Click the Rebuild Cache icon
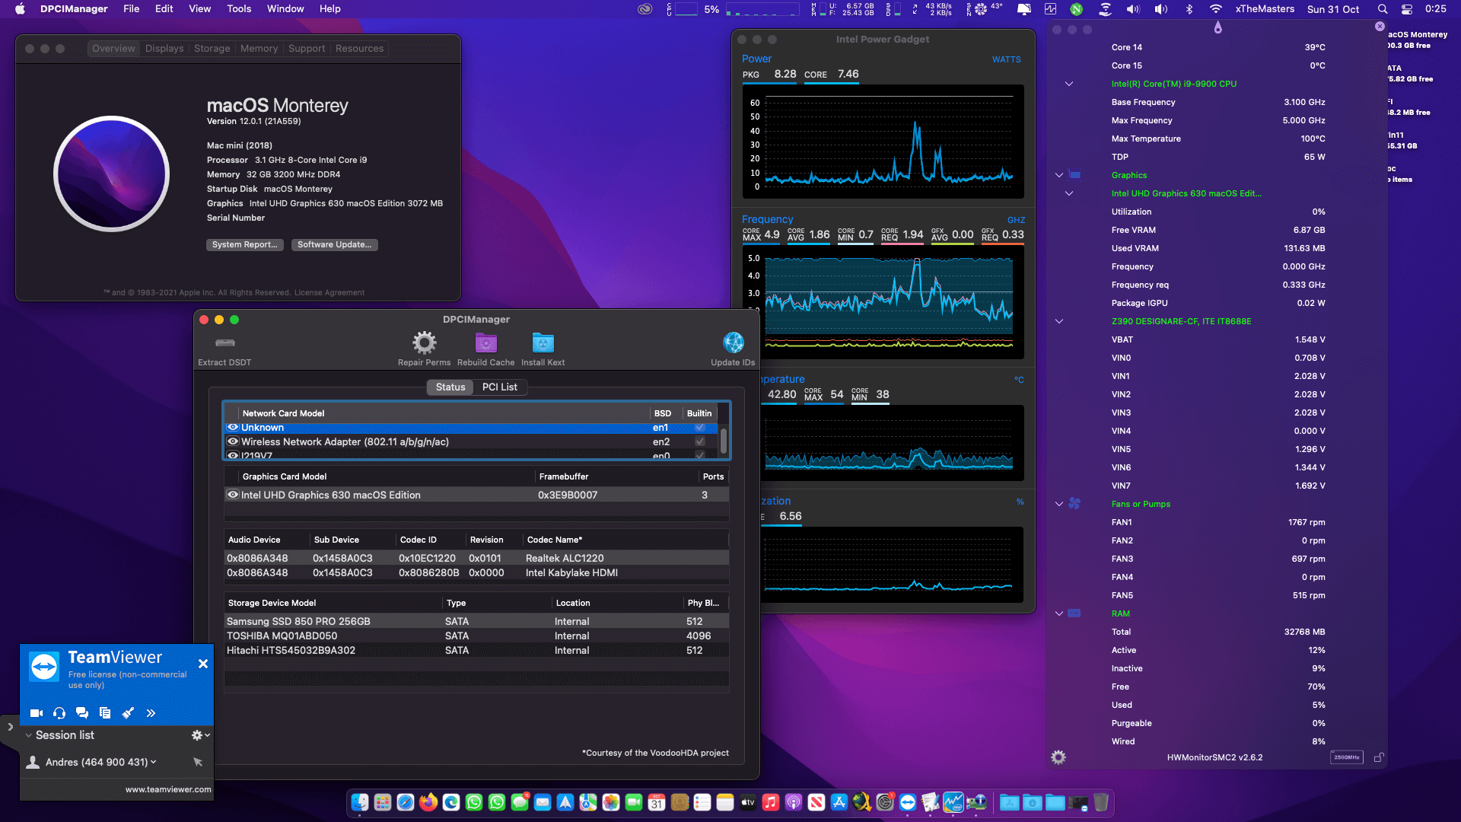The height and width of the screenshot is (822, 1461). (485, 342)
